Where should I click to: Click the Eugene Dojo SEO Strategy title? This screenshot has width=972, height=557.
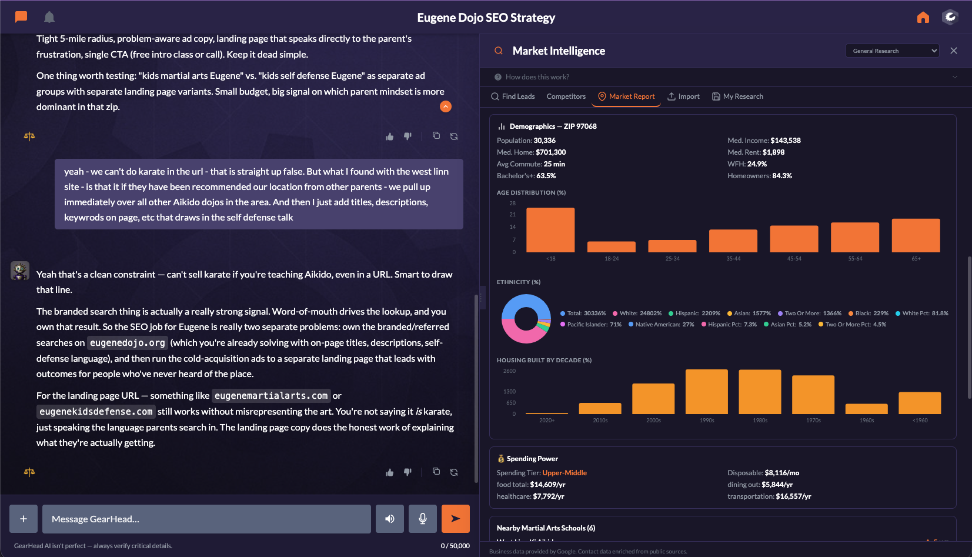(486, 18)
